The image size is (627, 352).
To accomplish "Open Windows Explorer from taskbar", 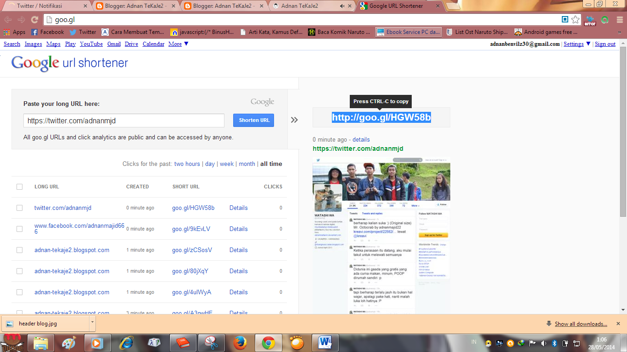I will pyautogui.click(x=40, y=343).
